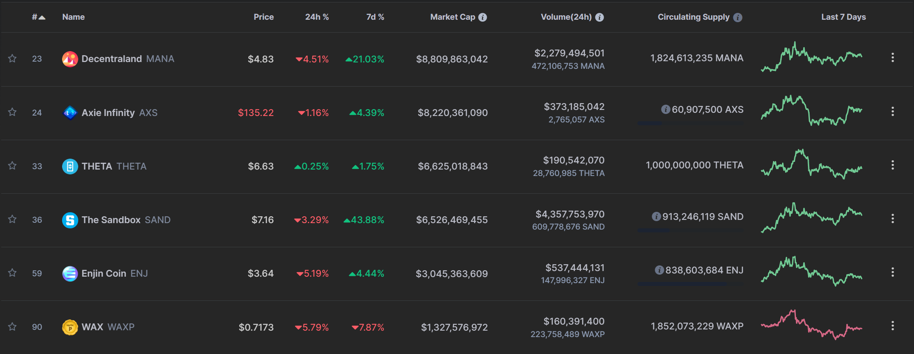The height and width of the screenshot is (354, 914).
Task: Open more options menu for Axie Infinity row
Action: (x=893, y=111)
